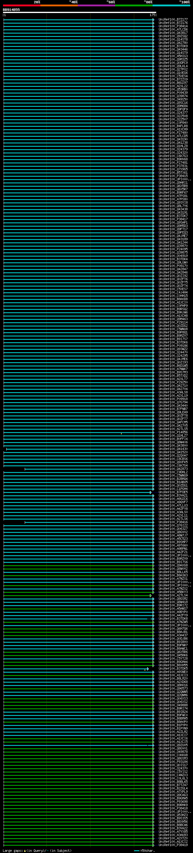Select the UniRef100_B1PYN9 label
Screen dimensions: 193x853
[173, 728]
